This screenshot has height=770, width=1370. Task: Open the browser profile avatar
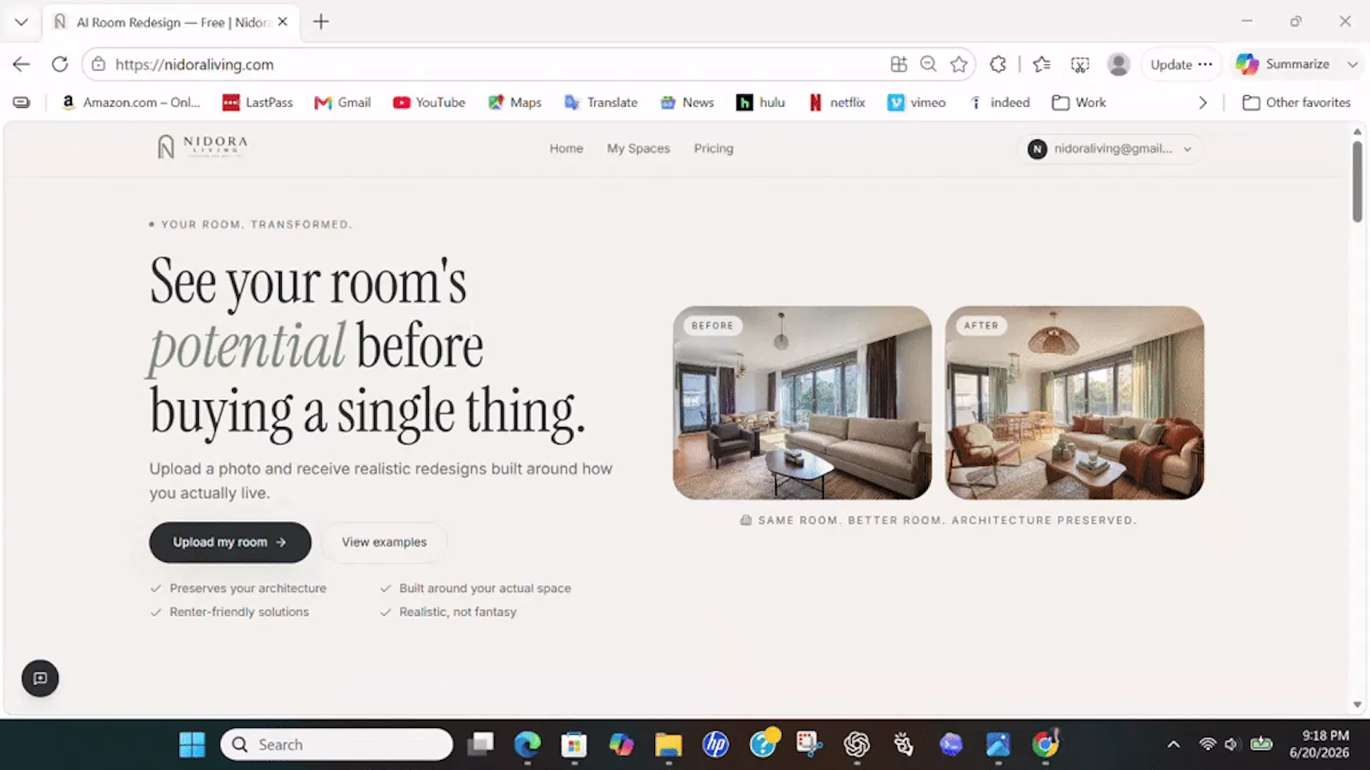point(1118,64)
